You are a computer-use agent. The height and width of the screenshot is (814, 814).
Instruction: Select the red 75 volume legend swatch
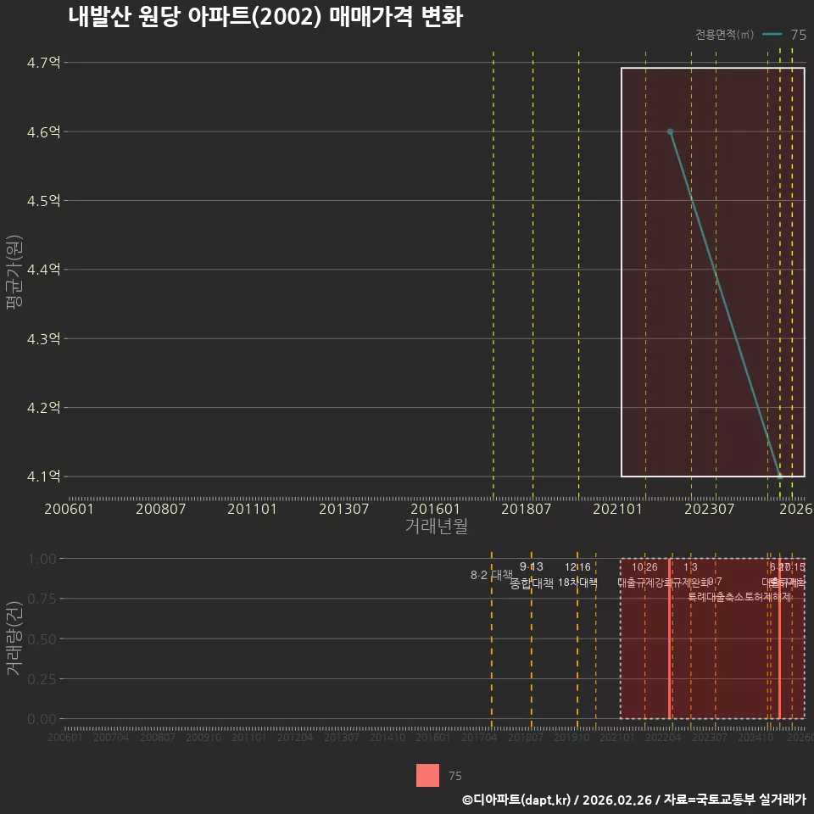coord(427,775)
